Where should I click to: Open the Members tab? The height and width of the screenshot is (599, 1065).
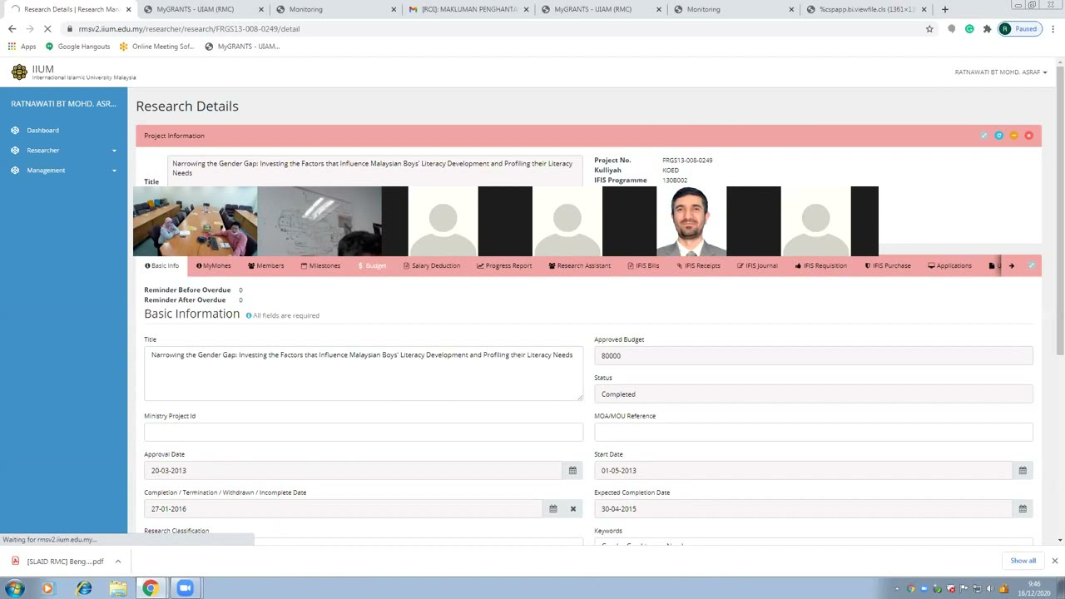265,266
